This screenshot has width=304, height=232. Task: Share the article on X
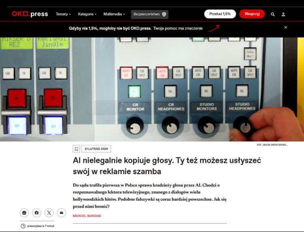pyautogui.click(x=49, y=213)
